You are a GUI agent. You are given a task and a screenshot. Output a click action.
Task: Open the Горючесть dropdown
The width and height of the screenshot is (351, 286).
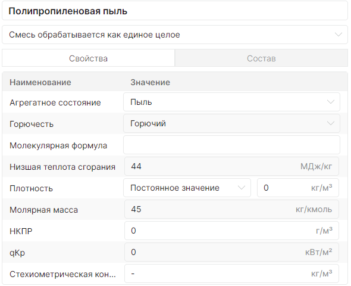(231, 123)
